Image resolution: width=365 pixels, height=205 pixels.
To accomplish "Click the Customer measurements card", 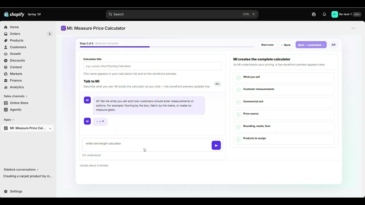I will click(x=284, y=90).
